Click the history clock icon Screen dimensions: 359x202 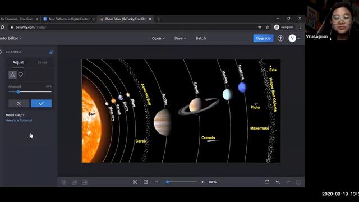[x=298, y=182]
